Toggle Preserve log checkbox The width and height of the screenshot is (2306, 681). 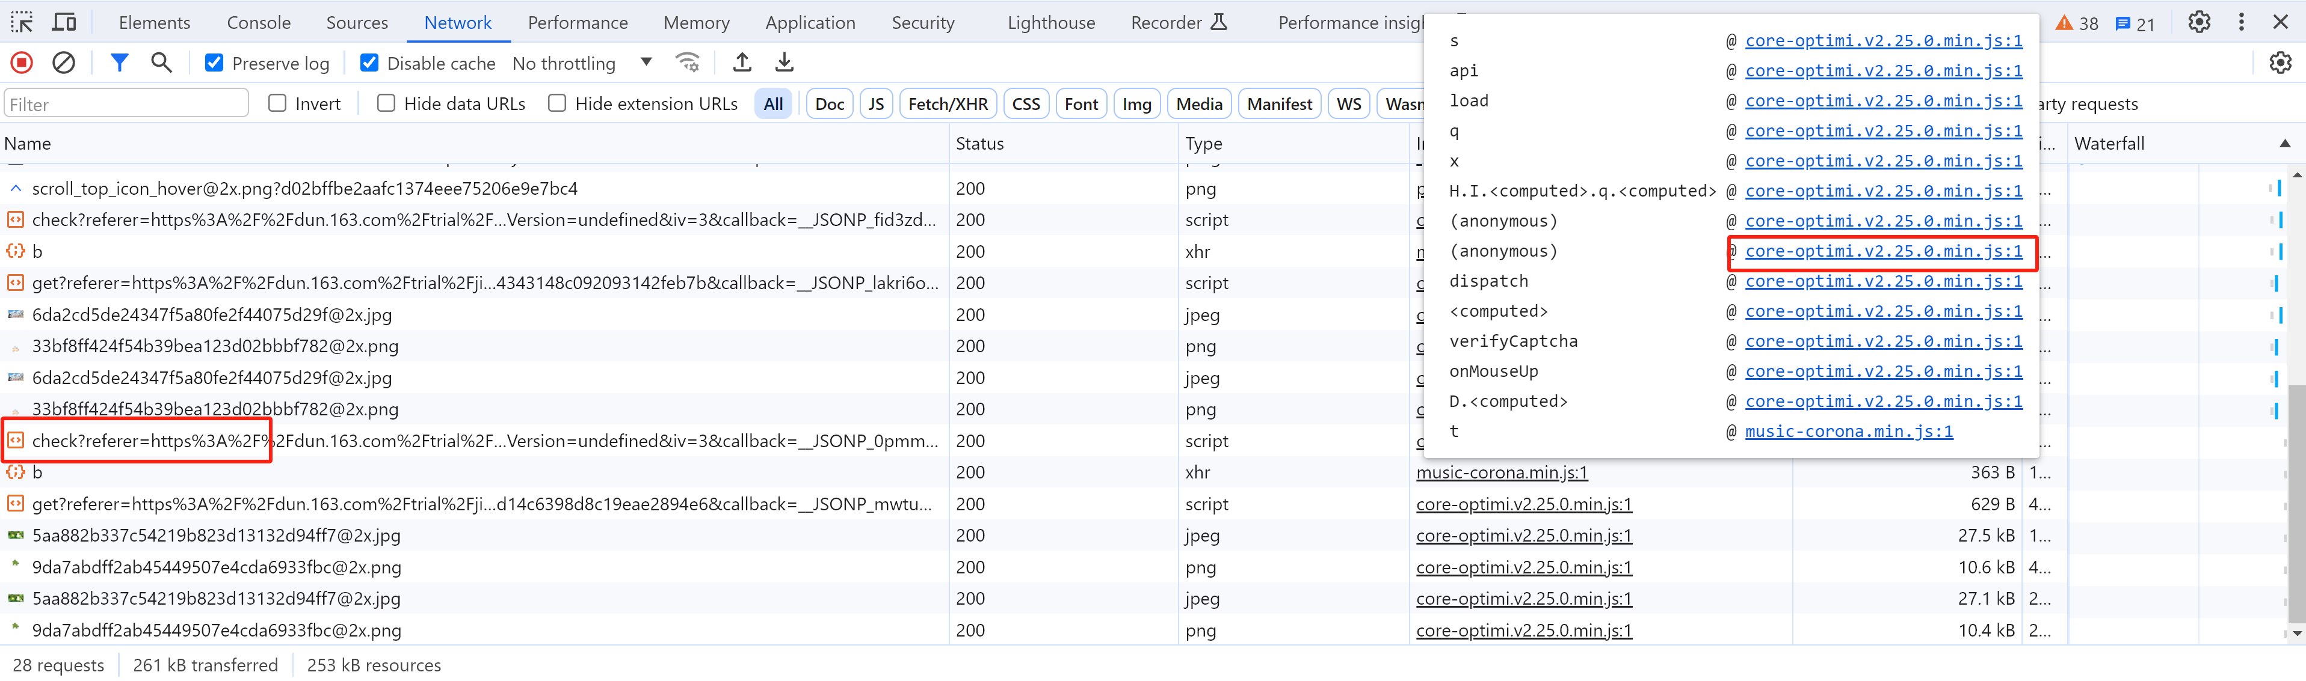[x=214, y=63]
